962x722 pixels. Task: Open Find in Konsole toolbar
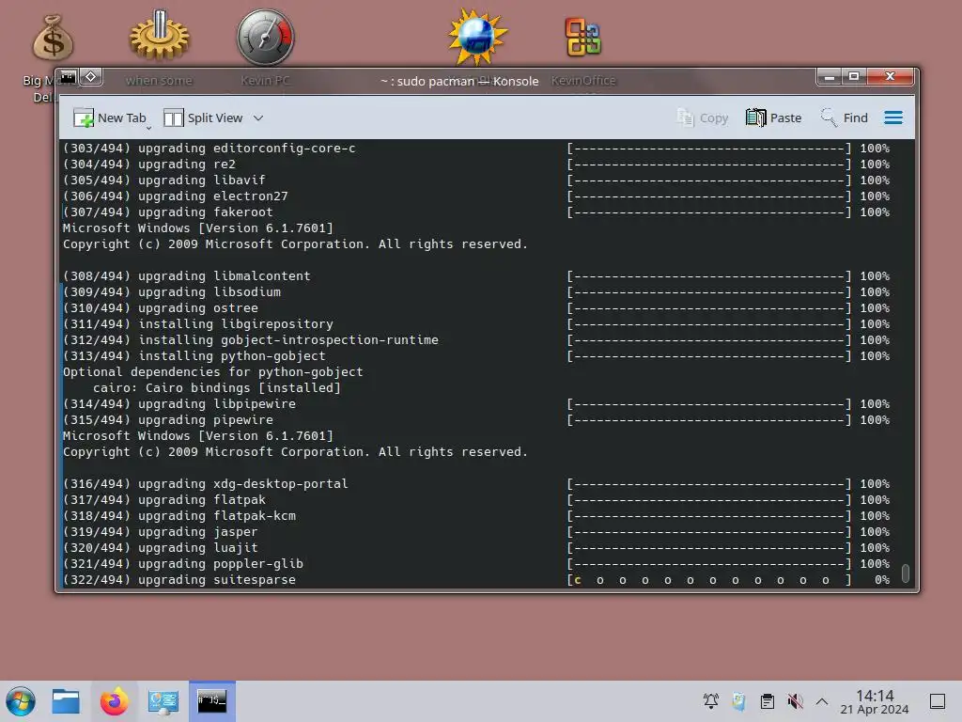(845, 118)
